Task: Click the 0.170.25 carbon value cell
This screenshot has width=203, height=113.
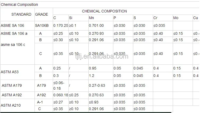Action: (61, 26)
